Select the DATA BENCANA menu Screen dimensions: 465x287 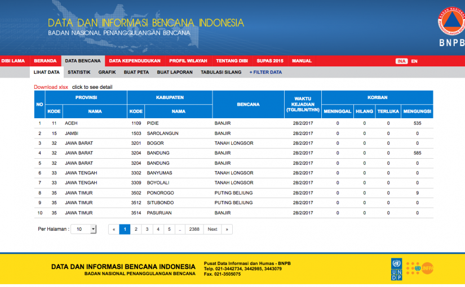[x=83, y=61]
